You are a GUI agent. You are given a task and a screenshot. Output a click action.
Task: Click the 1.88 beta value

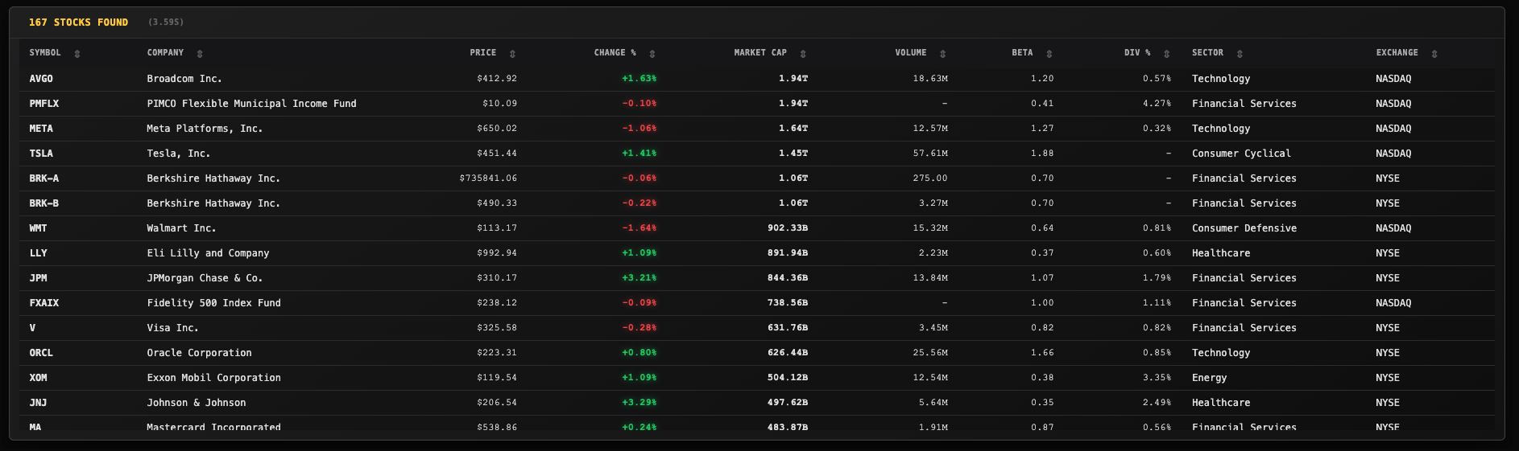(1042, 154)
